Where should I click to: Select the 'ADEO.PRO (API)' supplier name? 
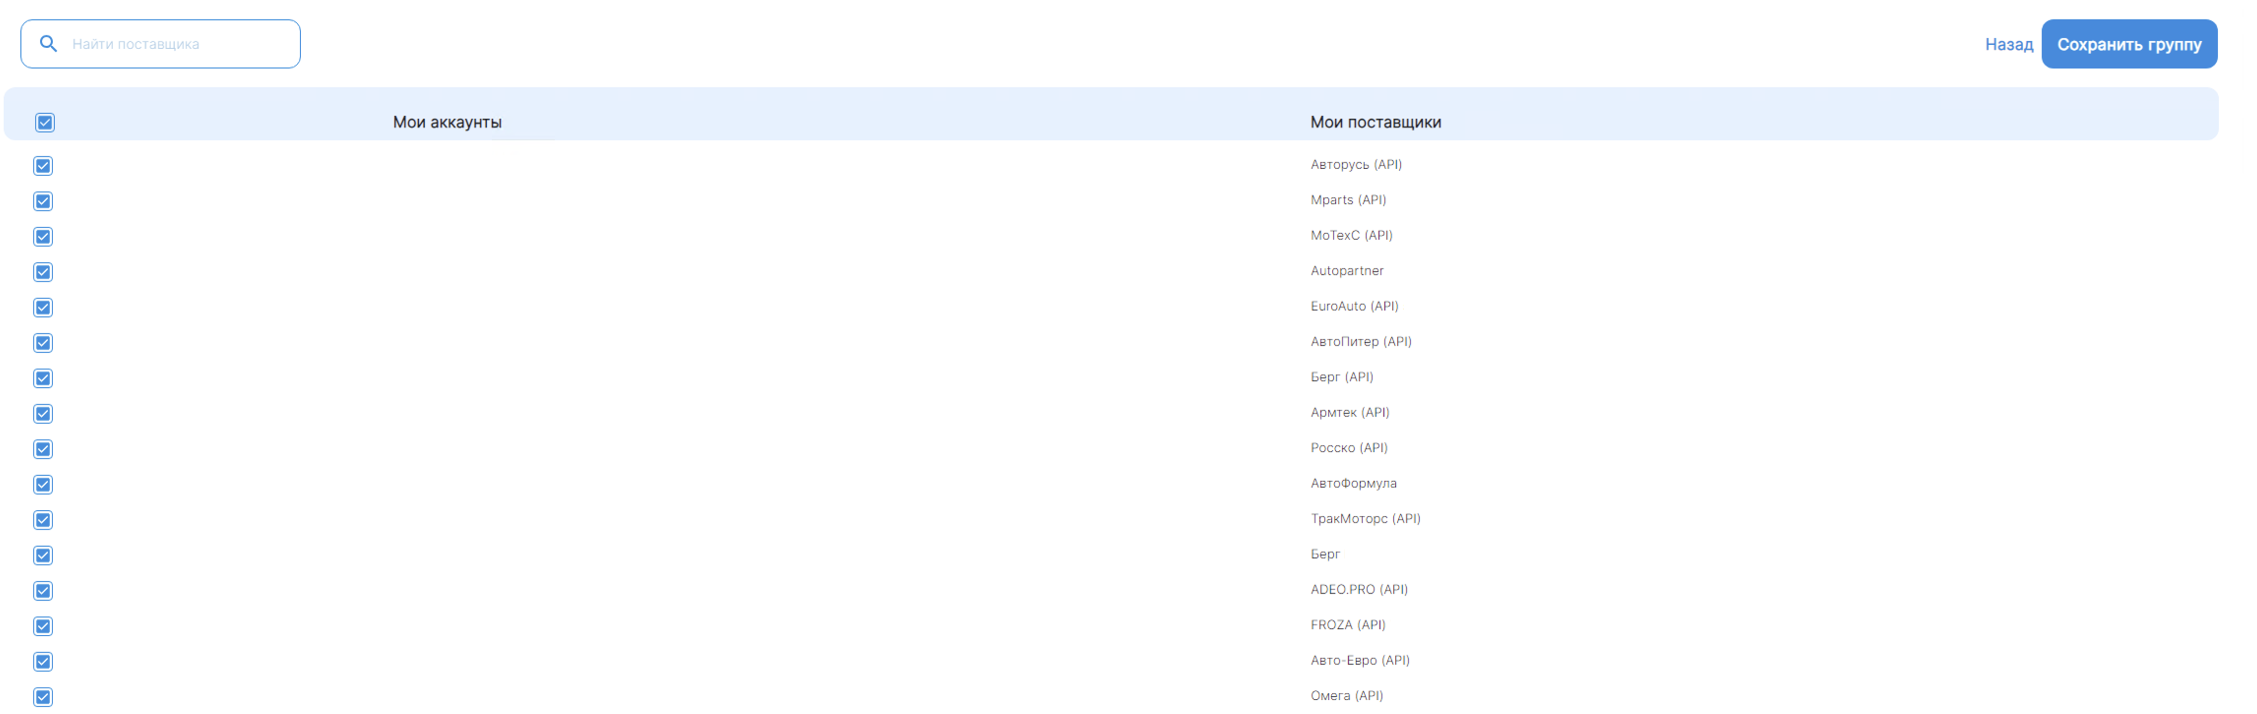click(x=1359, y=589)
